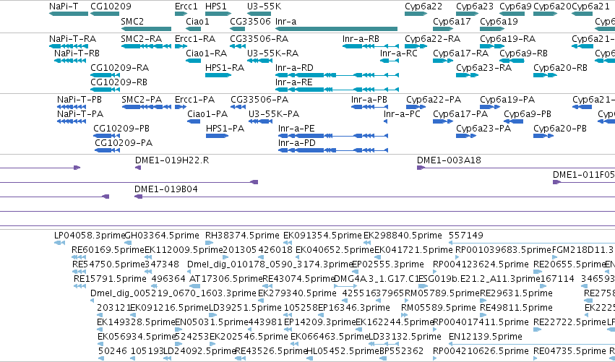This screenshot has width=615, height=362.
Task: Select the EN12139.5prime EST label
Action: (486, 337)
